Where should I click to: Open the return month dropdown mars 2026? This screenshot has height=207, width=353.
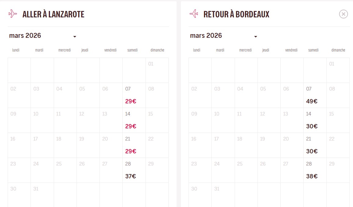pos(224,36)
